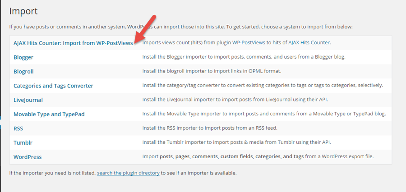
Task: Open the Blogroll importer link
Action: pyautogui.click(x=23, y=71)
